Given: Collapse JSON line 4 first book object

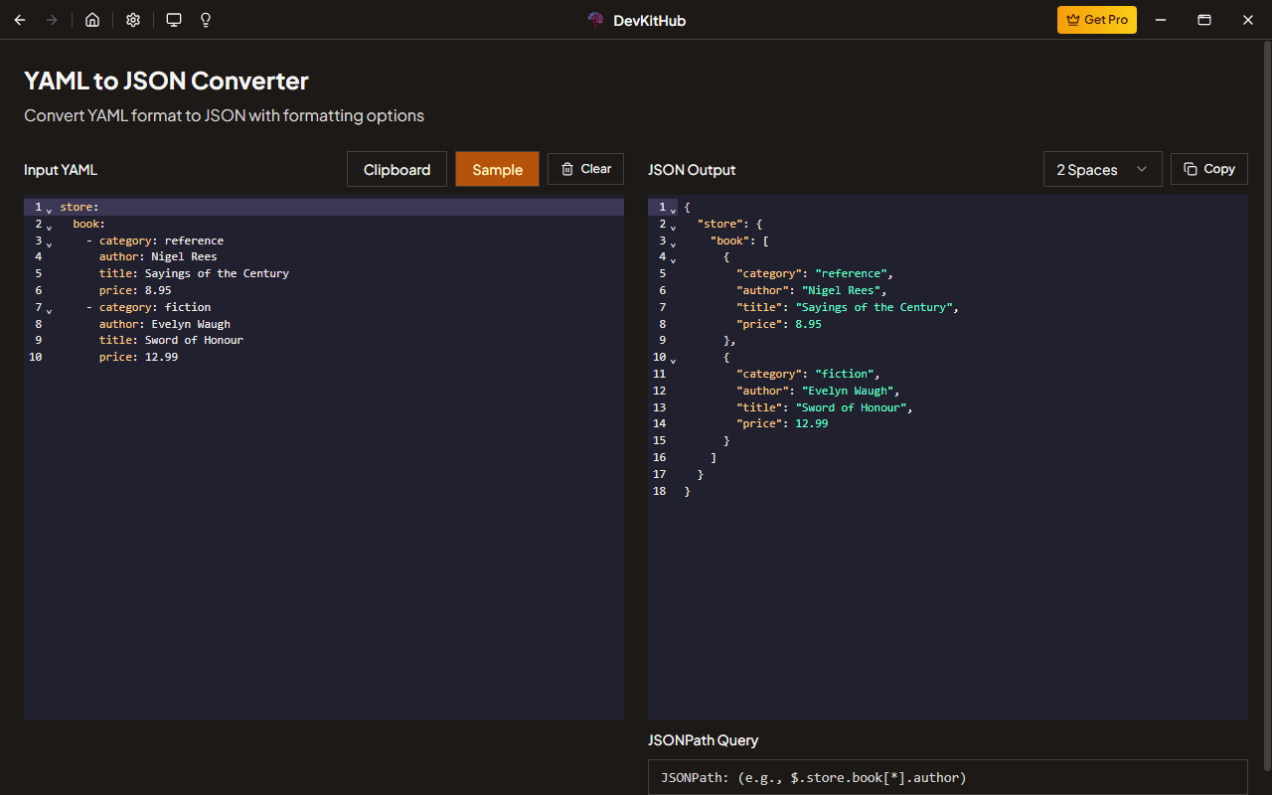Looking at the screenshot, I should pyautogui.click(x=674, y=259).
